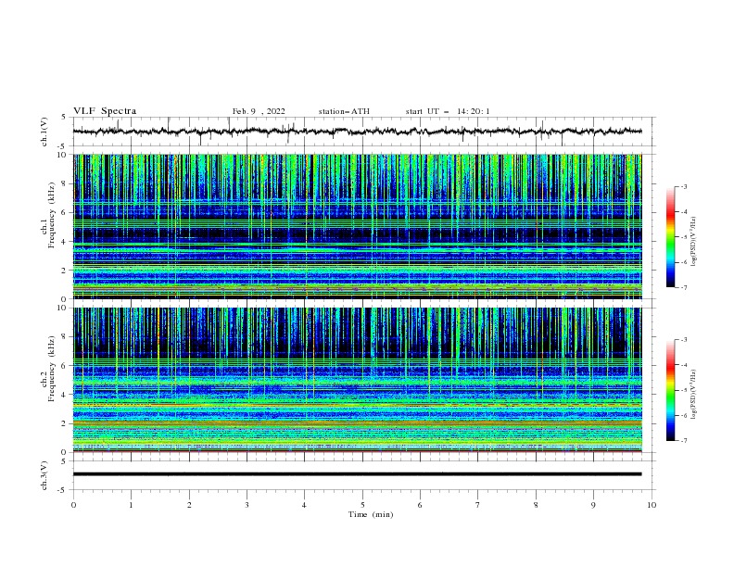This screenshot has width=734, height=567.
Task: Click tick label "5" on the Time axis
Action: coord(362,505)
